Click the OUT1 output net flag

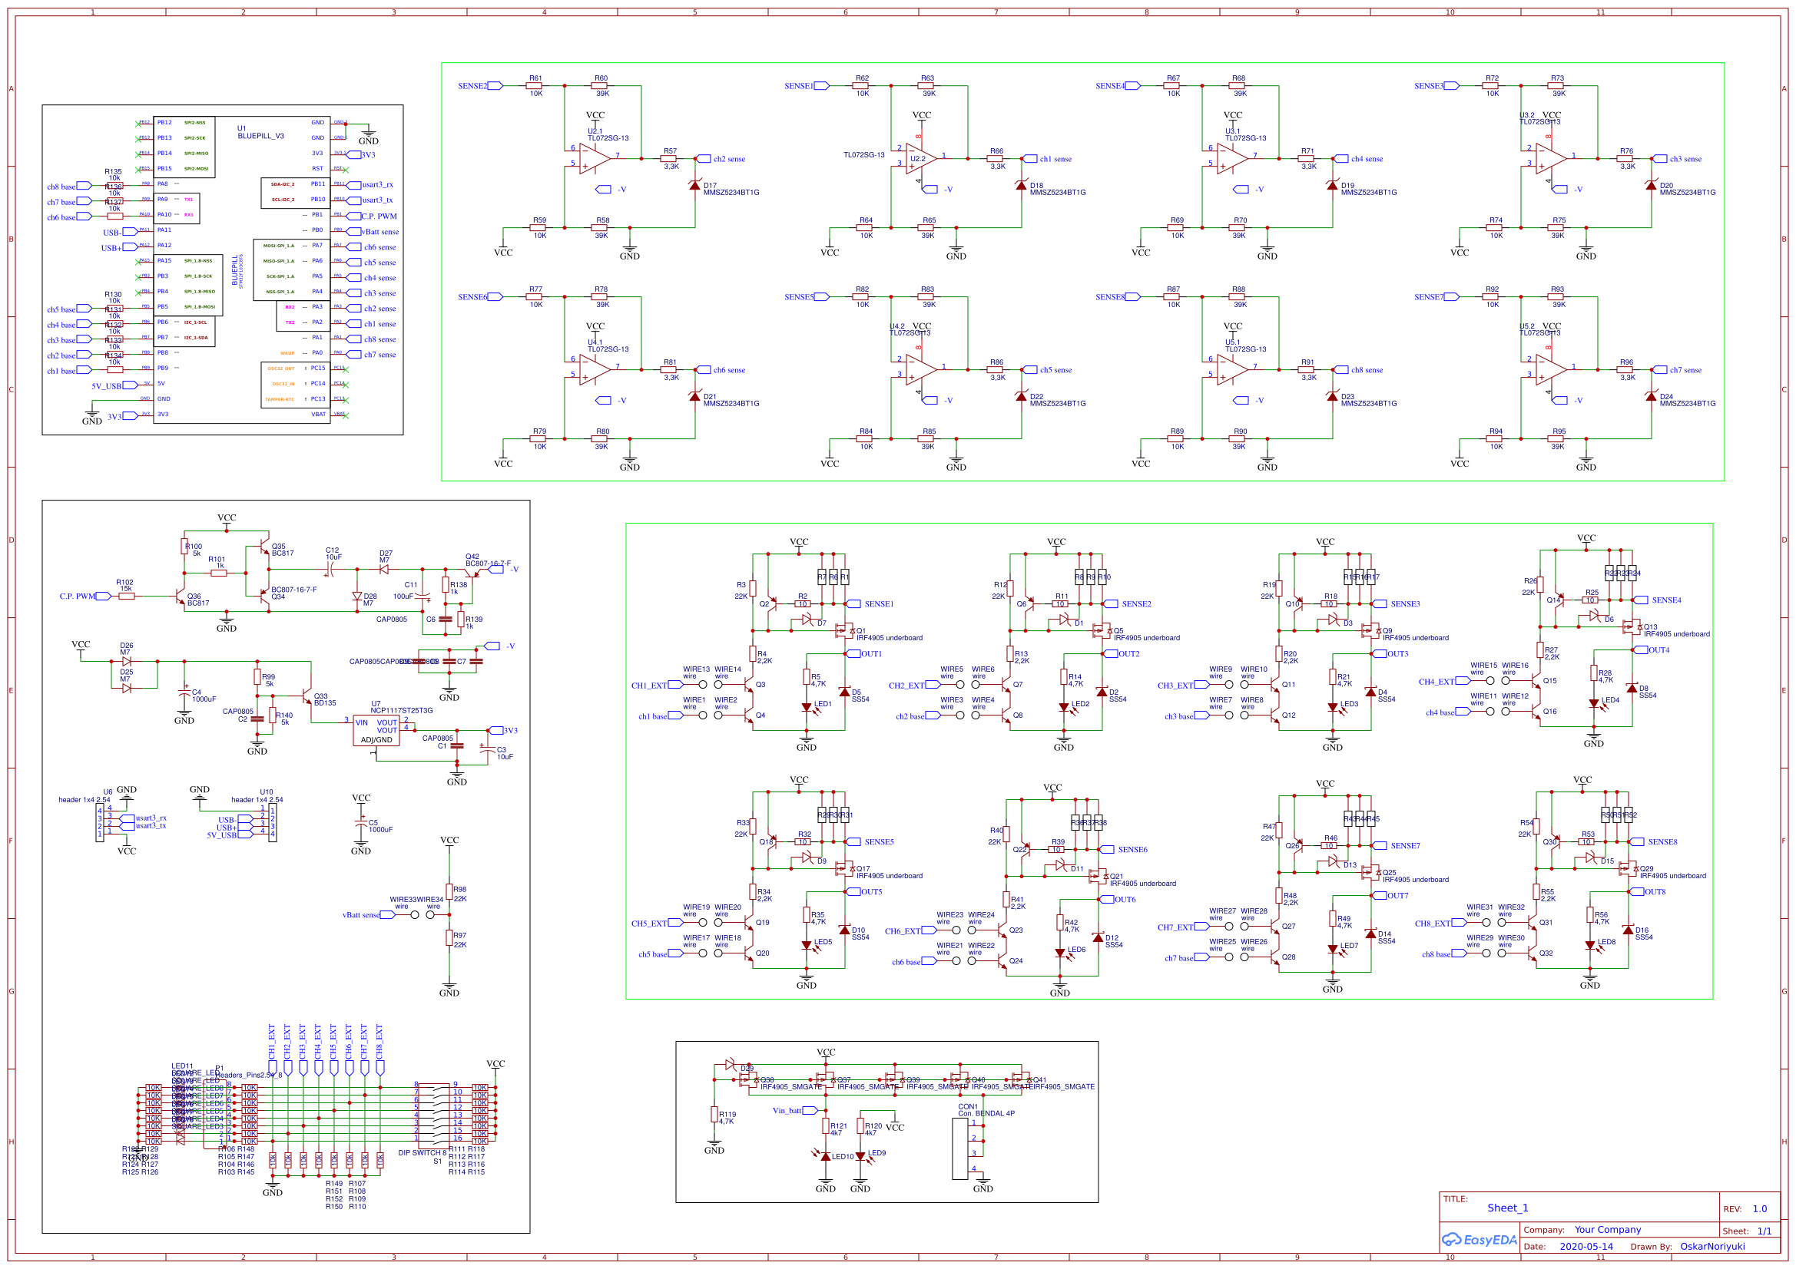pyautogui.click(x=854, y=653)
